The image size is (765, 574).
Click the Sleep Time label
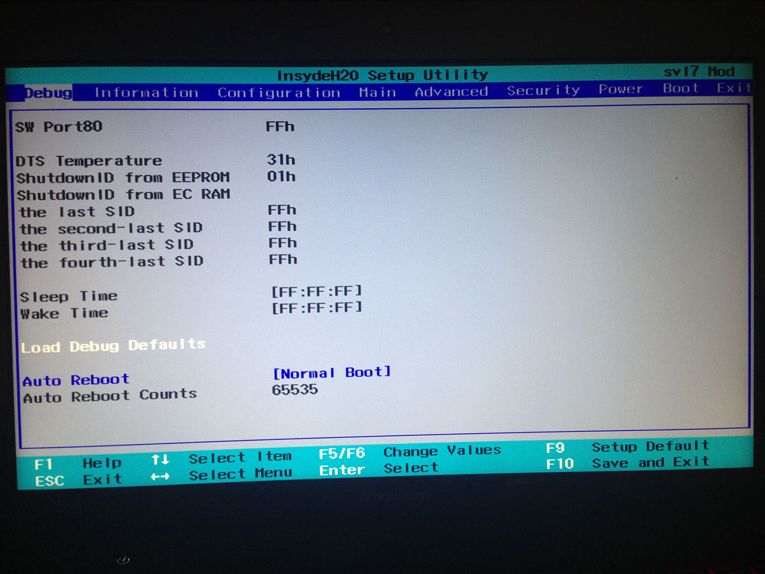tap(69, 297)
